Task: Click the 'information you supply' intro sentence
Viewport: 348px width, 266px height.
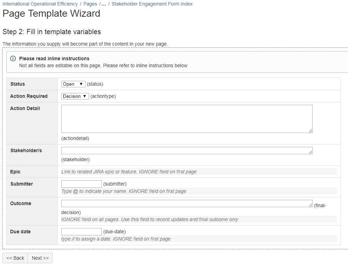Action: tap(85, 44)
